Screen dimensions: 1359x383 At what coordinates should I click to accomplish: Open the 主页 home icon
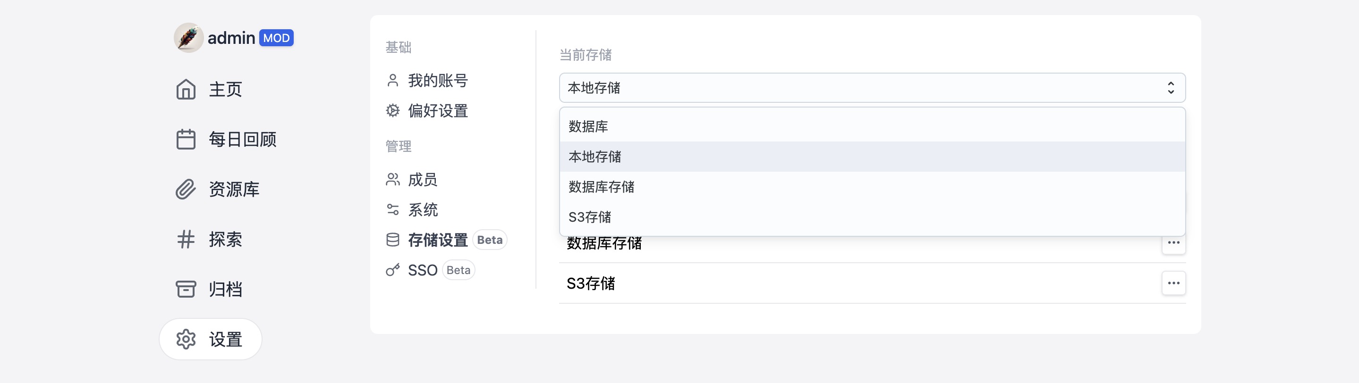click(186, 90)
